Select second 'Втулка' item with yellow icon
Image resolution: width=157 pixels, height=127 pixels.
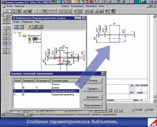[x=37, y=42]
